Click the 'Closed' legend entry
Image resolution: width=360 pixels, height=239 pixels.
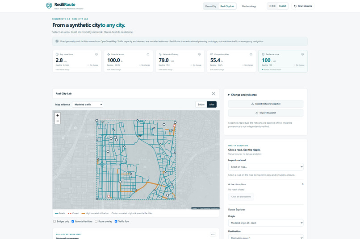tap(73, 213)
